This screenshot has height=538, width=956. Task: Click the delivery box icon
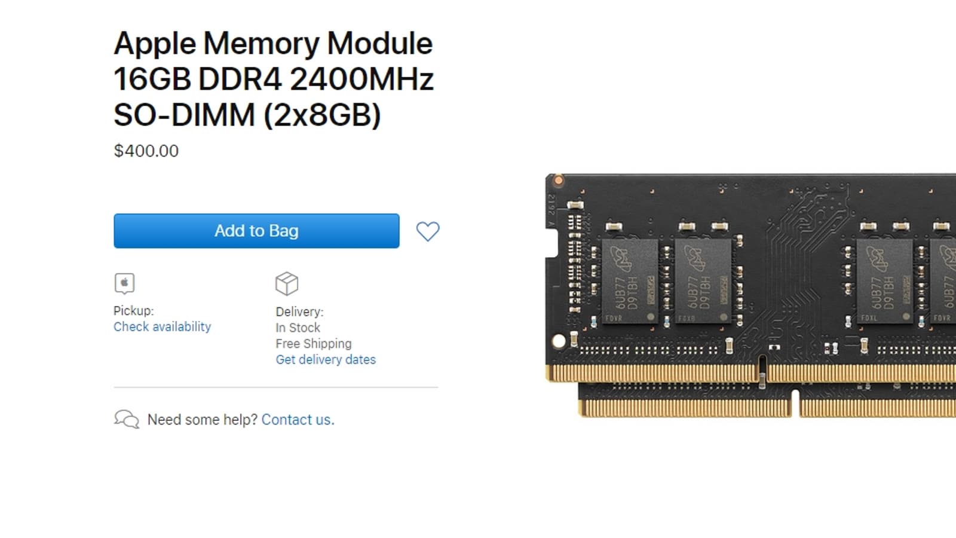[x=287, y=284]
